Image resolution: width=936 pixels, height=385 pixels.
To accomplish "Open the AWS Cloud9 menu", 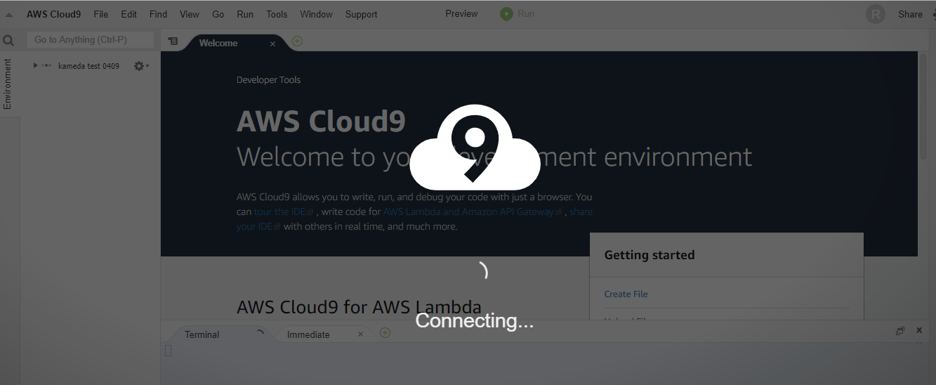I will pos(53,14).
